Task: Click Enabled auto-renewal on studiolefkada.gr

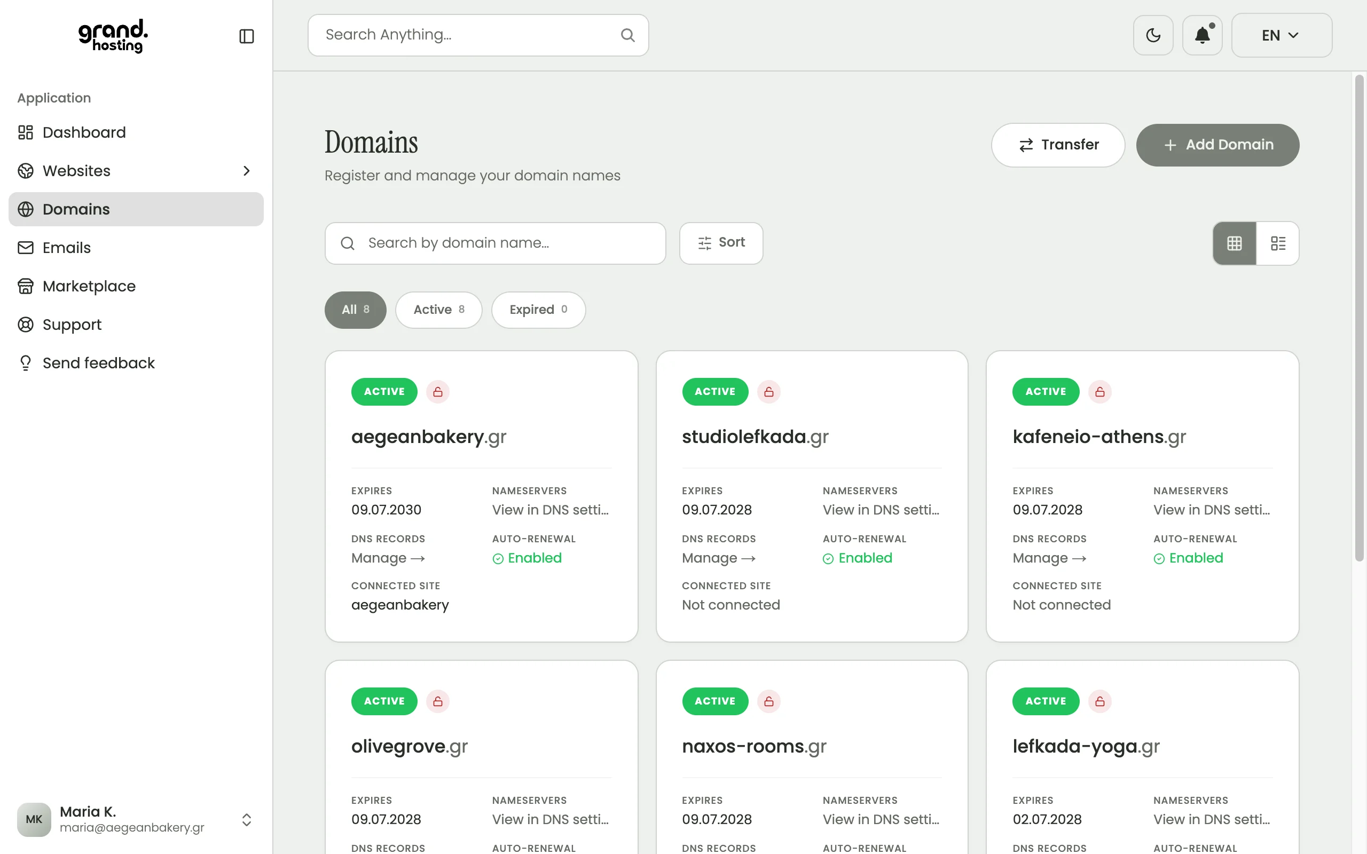Action: [858, 558]
